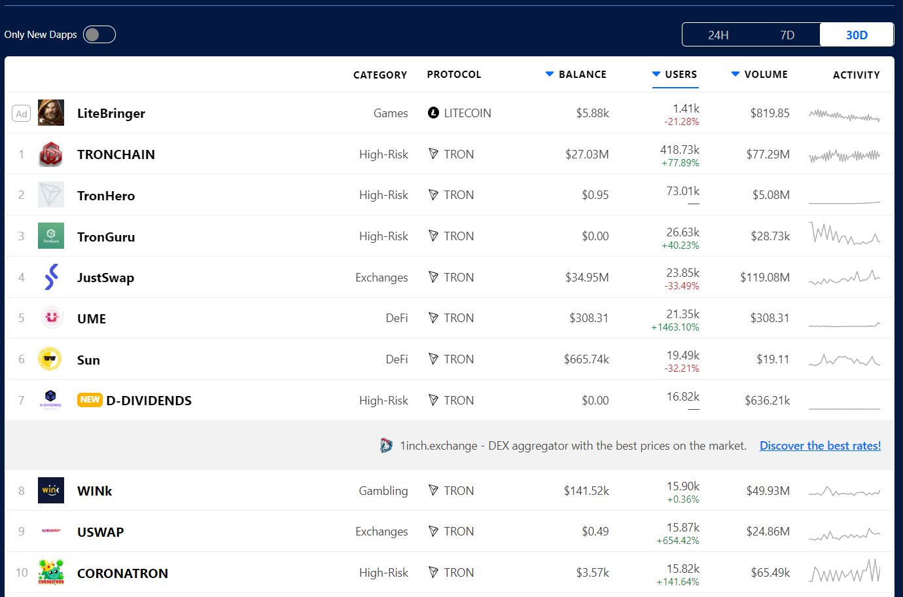The width and height of the screenshot is (903, 597).
Task: Select the 30D time range tab
Action: point(857,35)
